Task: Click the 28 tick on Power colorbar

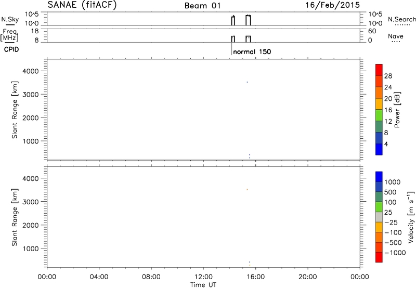Action: pyautogui.click(x=388, y=76)
